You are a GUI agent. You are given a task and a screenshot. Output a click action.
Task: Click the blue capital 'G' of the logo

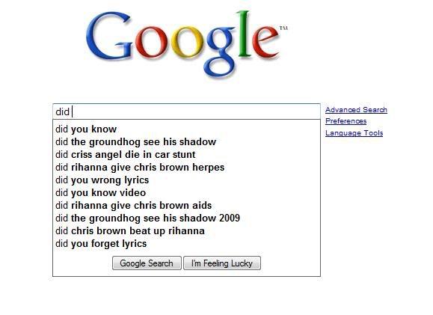click(109, 36)
